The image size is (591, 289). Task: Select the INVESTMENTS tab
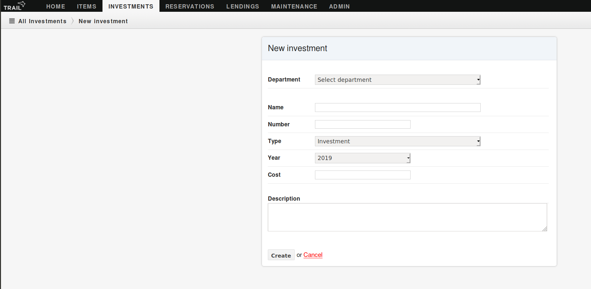[x=131, y=6]
